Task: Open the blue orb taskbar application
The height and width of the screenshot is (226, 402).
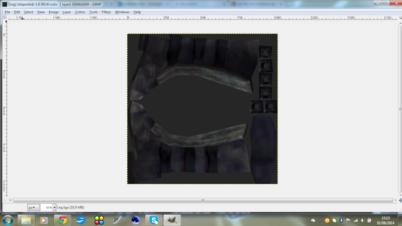Action: 135,220
